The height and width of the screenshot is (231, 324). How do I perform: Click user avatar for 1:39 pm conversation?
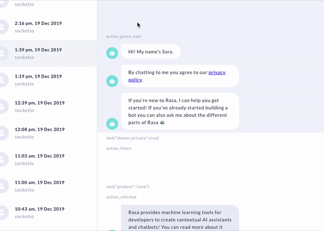point(3,53)
